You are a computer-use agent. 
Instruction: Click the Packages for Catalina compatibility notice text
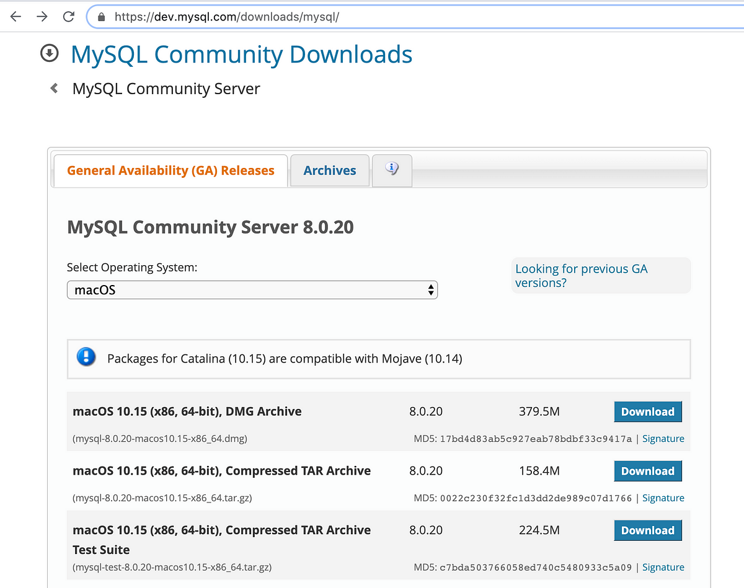click(285, 359)
